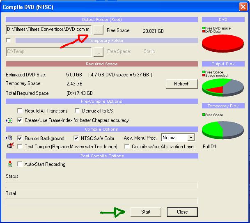
Task: Click the Temporary Disk Free Space swatch
Action: (204, 115)
